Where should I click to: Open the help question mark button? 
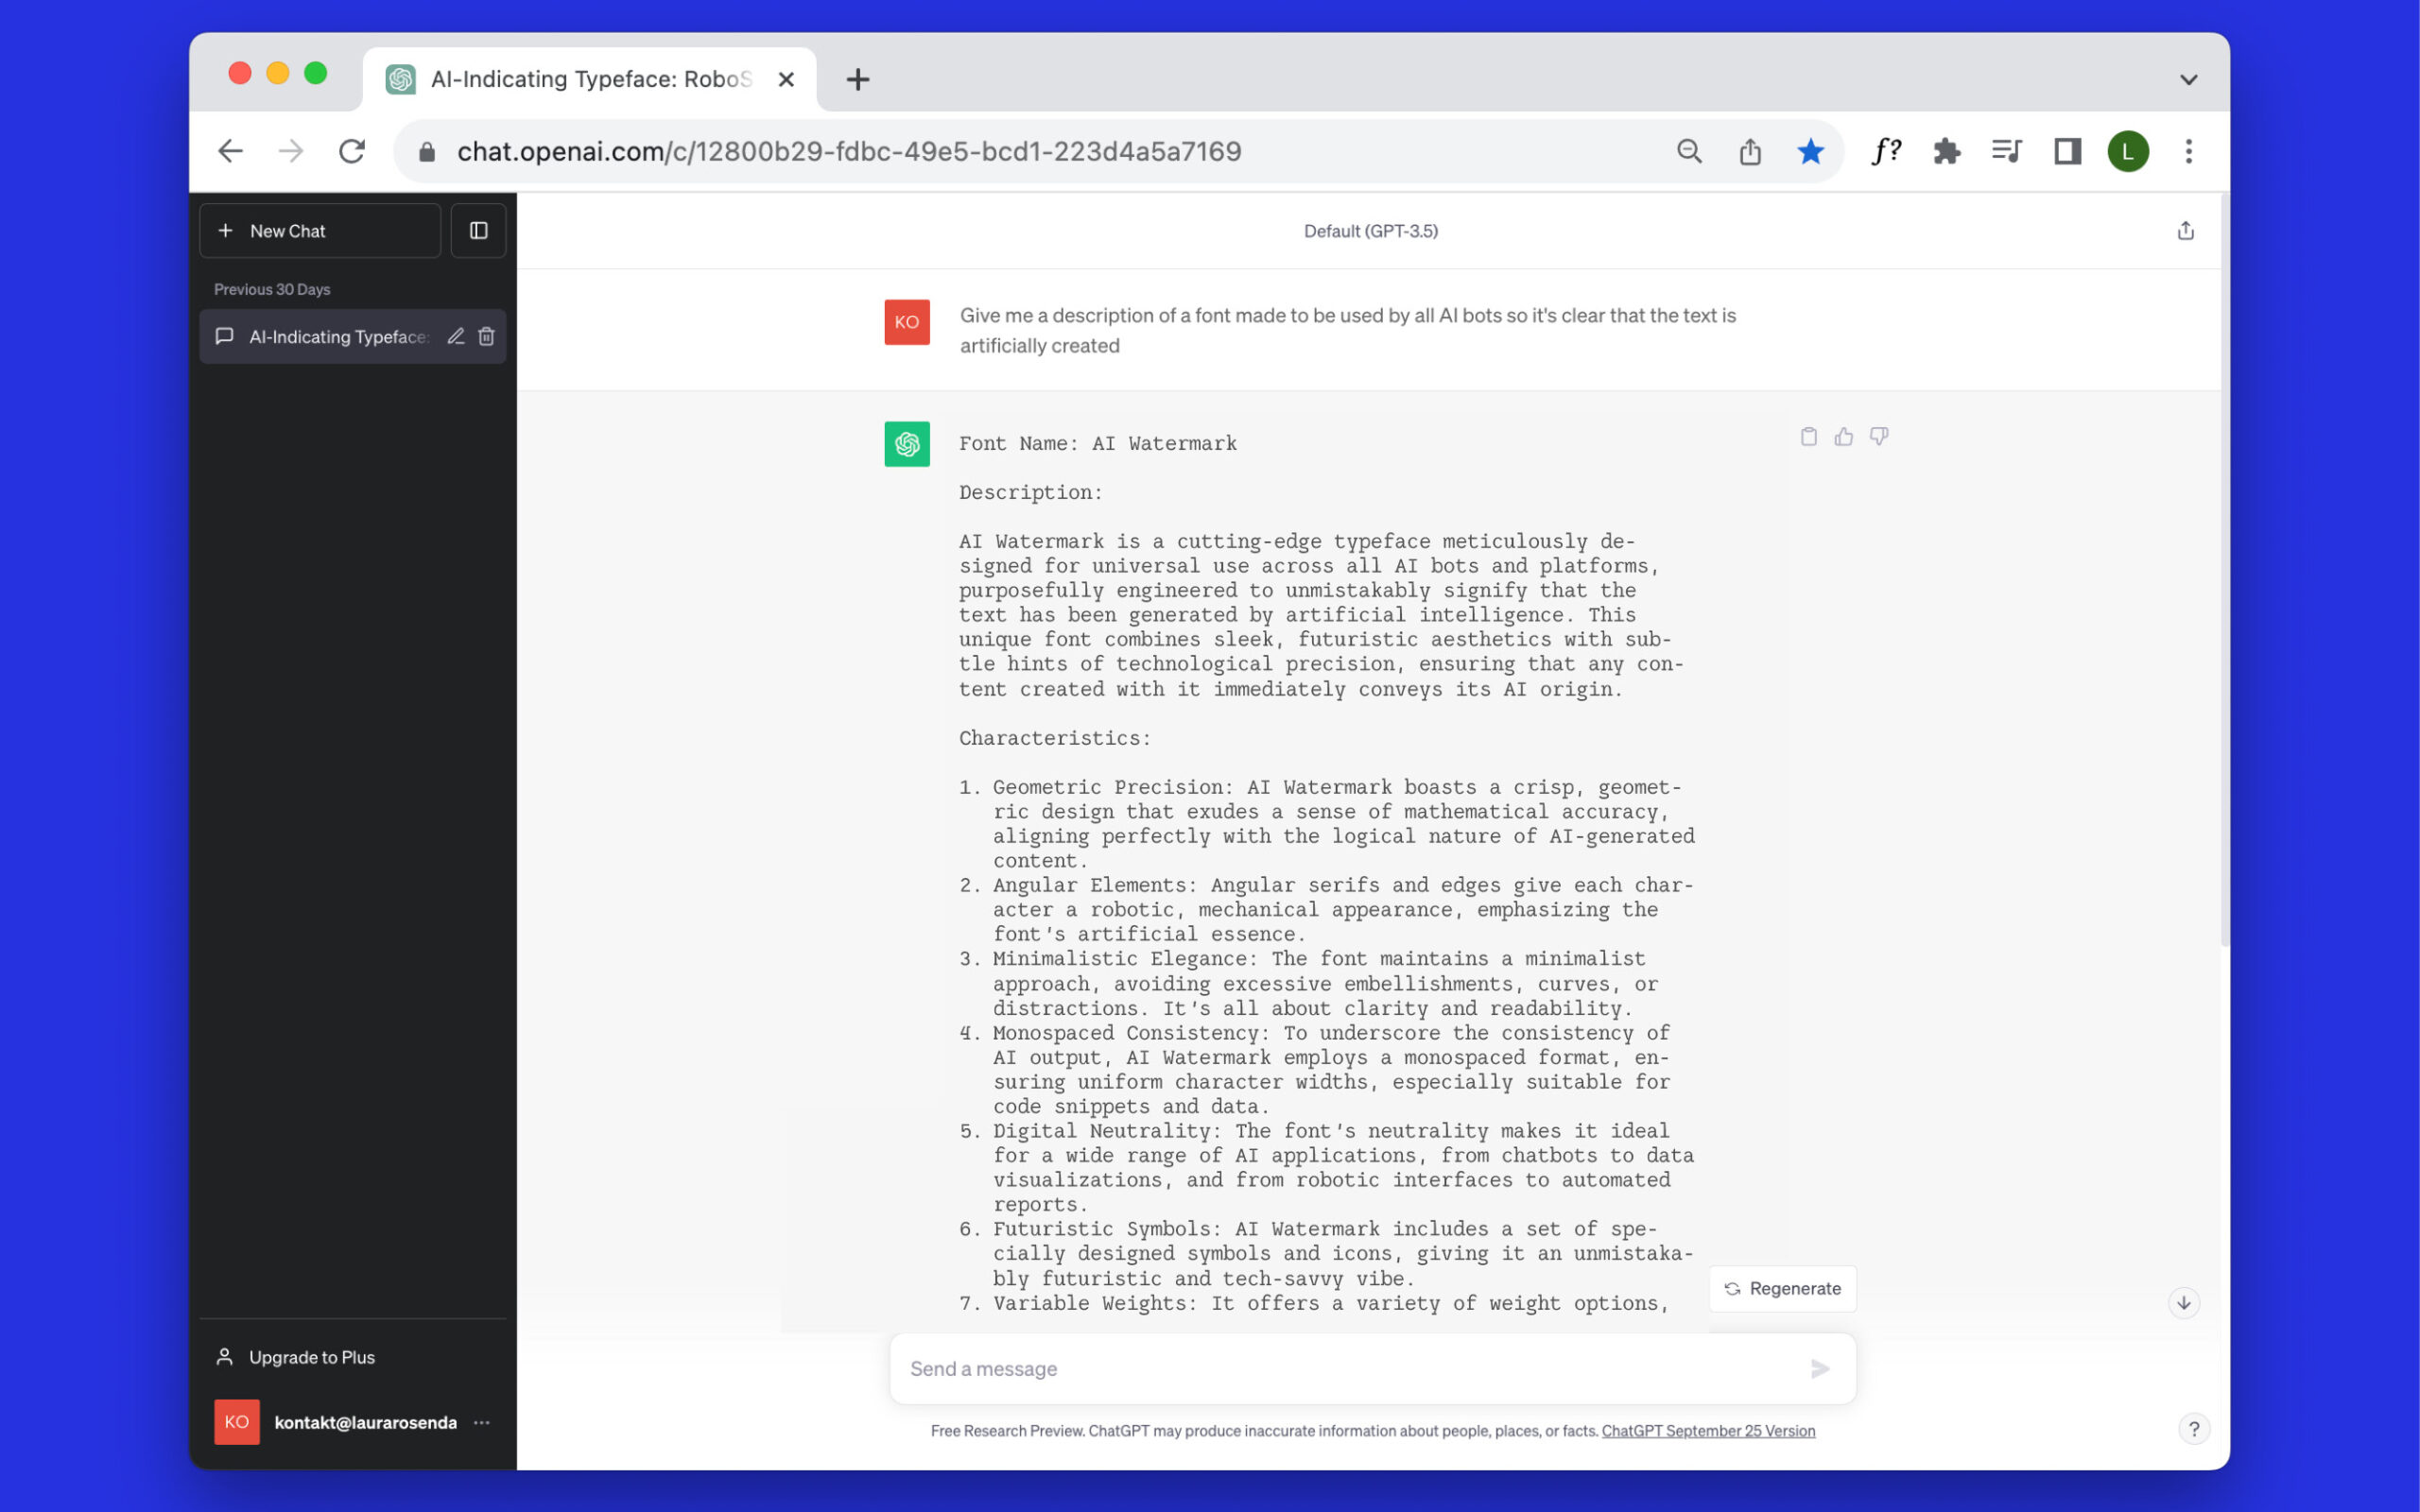(x=2193, y=1429)
